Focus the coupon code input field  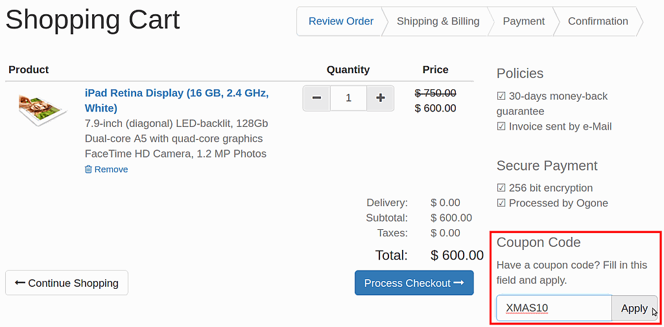pyautogui.click(x=554, y=308)
